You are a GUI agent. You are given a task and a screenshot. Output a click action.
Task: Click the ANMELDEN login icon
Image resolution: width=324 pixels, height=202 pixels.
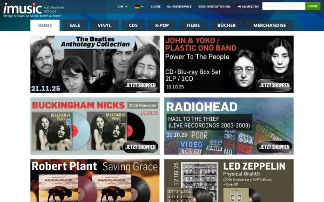(x=239, y=6)
